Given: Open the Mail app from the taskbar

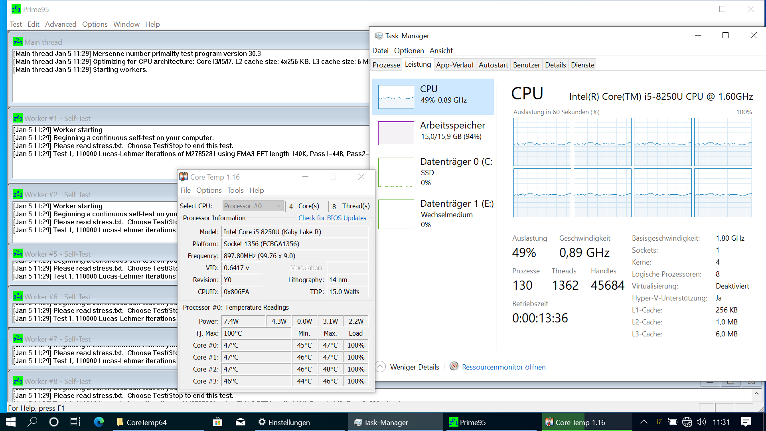Looking at the screenshot, I should (240, 422).
